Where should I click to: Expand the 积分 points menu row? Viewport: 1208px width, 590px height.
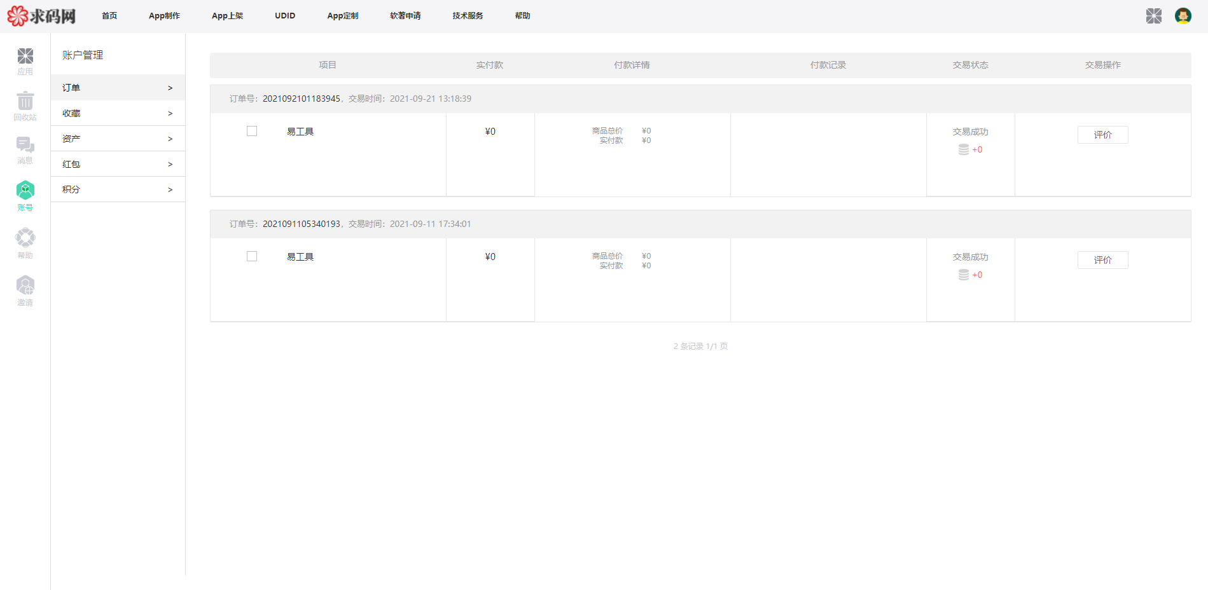point(118,189)
